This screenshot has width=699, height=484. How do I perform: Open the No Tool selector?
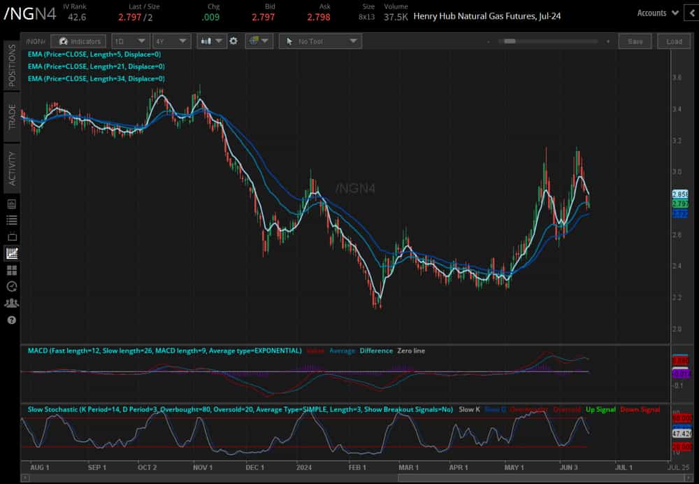coord(319,41)
